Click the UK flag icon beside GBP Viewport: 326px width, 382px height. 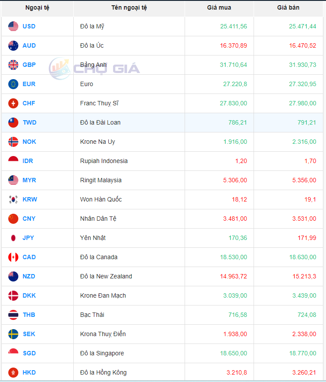13,65
